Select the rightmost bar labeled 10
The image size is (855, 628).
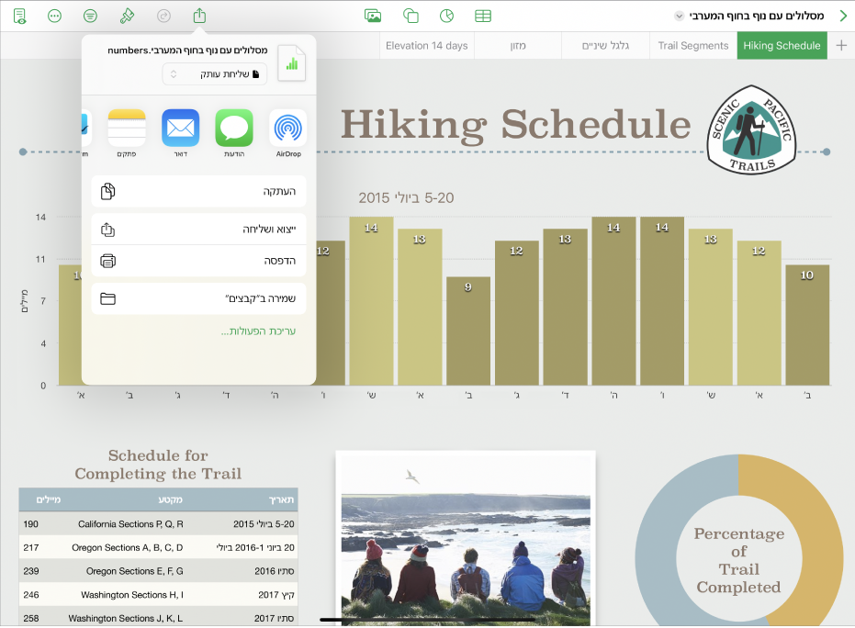point(807,325)
